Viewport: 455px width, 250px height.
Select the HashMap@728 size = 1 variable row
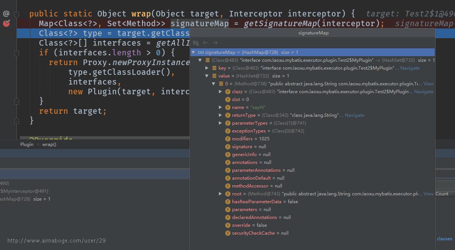coord(95,199)
